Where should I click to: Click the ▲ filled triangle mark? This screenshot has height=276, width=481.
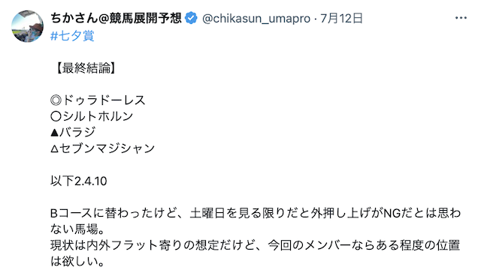click(54, 133)
